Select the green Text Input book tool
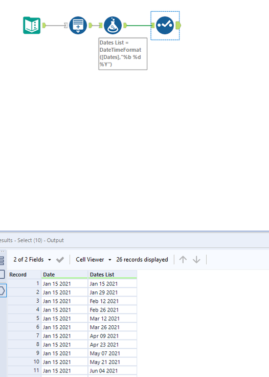Viewport: 269px width, 377px height. (32, 25)
